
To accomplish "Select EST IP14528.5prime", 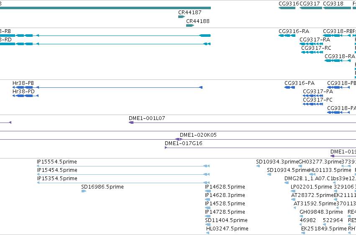I will pyautogui.click(x=207, y=208).
